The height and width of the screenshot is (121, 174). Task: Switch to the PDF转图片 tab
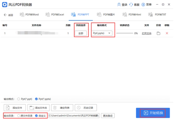pos(106,14)
